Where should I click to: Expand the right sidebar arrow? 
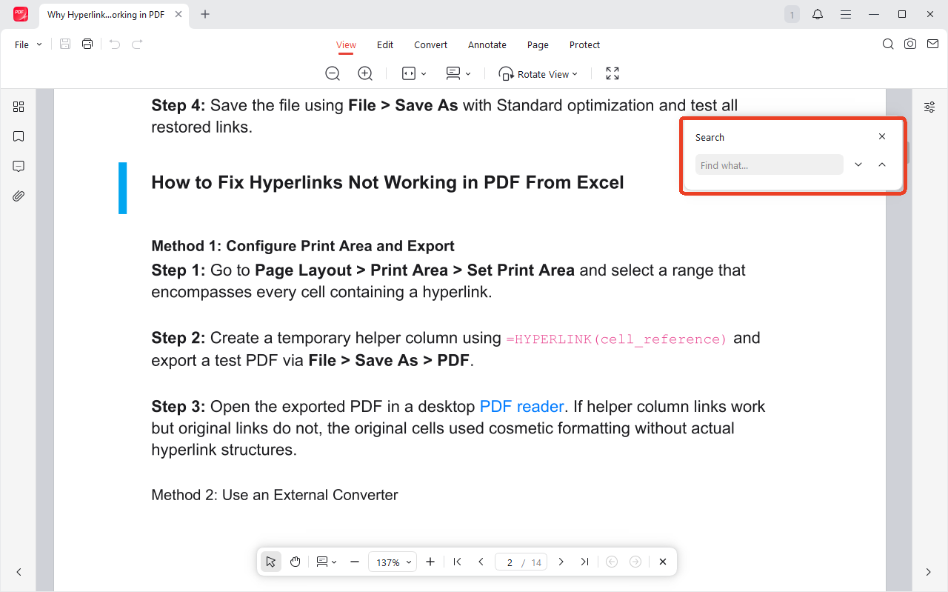tap(929, 572)
